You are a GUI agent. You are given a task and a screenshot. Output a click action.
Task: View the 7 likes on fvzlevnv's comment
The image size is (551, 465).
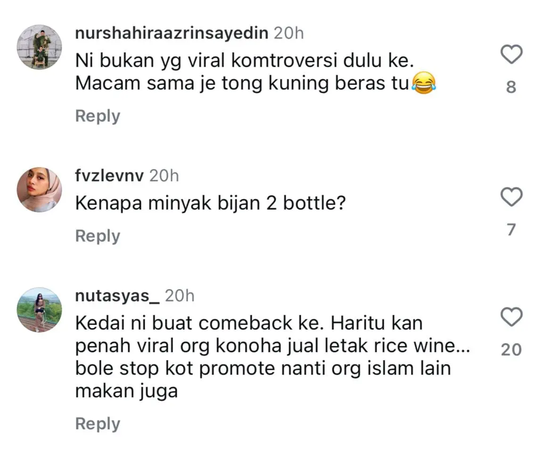[511, 230]
